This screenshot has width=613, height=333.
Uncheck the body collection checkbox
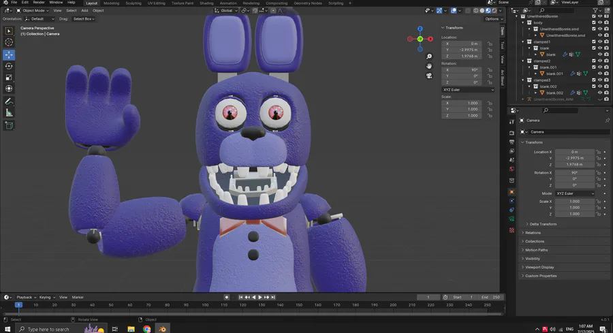[x=594, y=22]
